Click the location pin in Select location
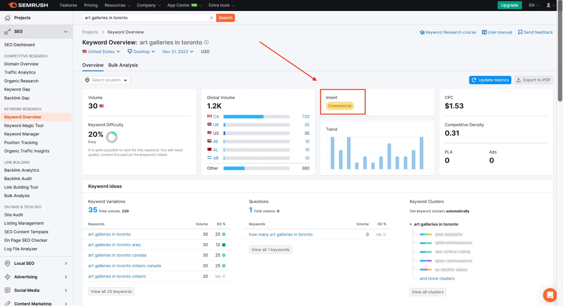This screenshot has height=306, width=563. pyautogui.click(x=87, y=80)
